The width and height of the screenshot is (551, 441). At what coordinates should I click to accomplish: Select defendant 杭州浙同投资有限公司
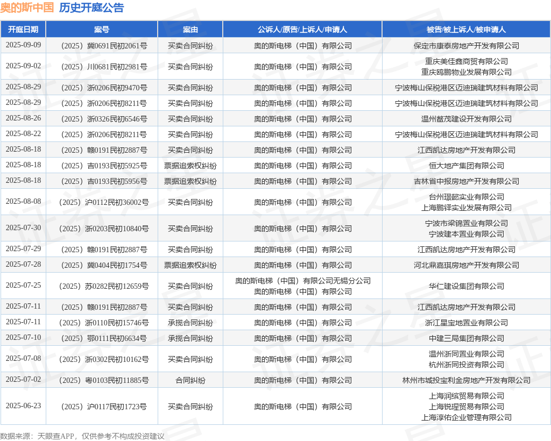[467, 365]
